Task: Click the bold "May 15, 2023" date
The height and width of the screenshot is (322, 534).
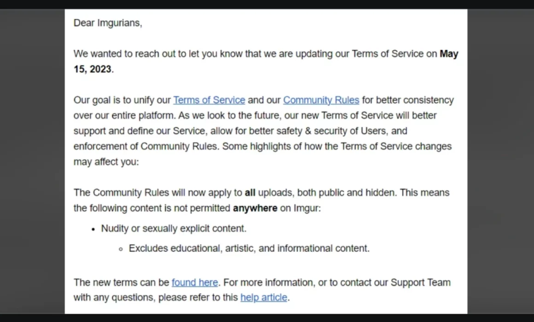Action: [449, 54]
